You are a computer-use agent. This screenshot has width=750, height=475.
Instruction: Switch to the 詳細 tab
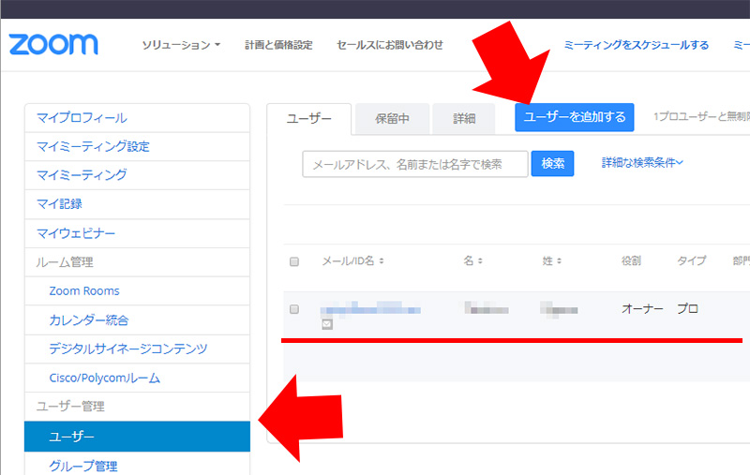pyautogui.click(x=464, y=119)
